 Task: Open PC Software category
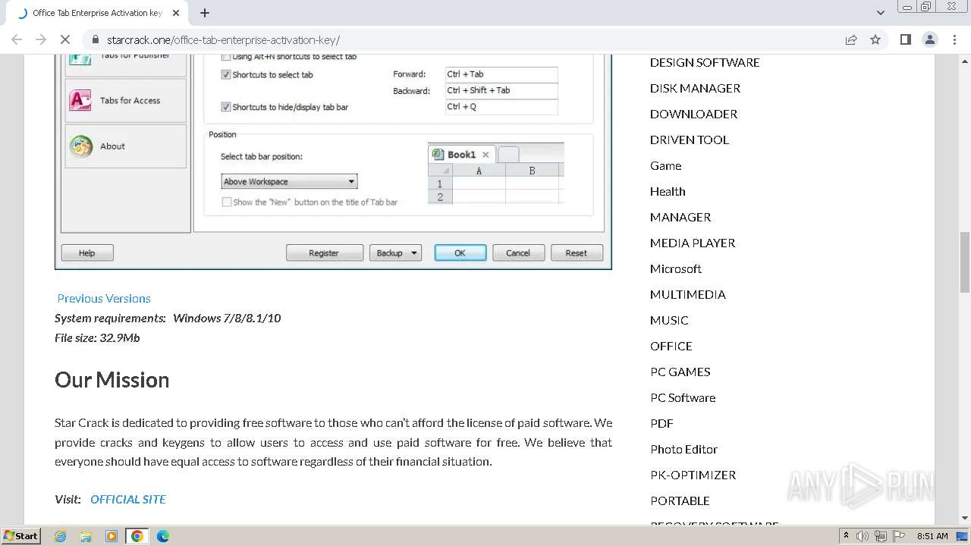(683, 397)
